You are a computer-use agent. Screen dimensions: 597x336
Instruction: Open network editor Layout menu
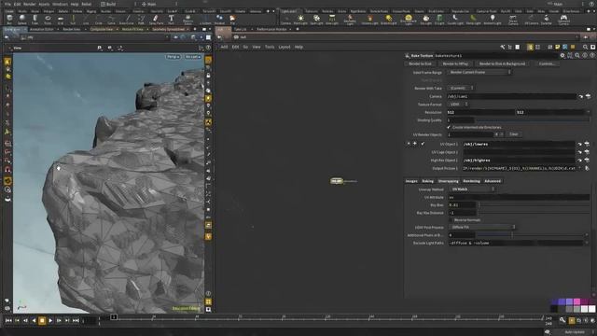285,47
